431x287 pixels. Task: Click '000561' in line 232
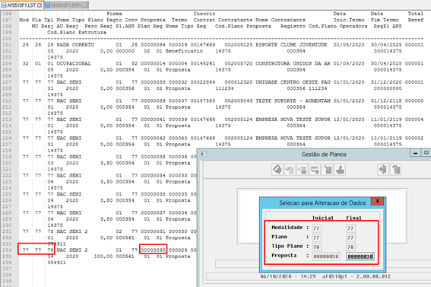pos(125,238)
